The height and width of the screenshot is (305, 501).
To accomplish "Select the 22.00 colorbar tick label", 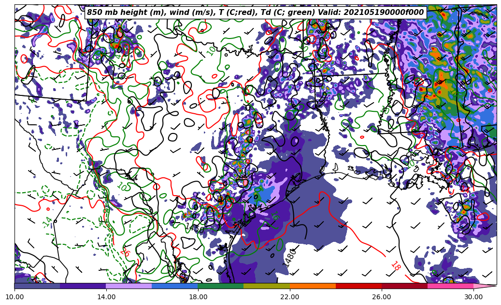I will (290, 297).
